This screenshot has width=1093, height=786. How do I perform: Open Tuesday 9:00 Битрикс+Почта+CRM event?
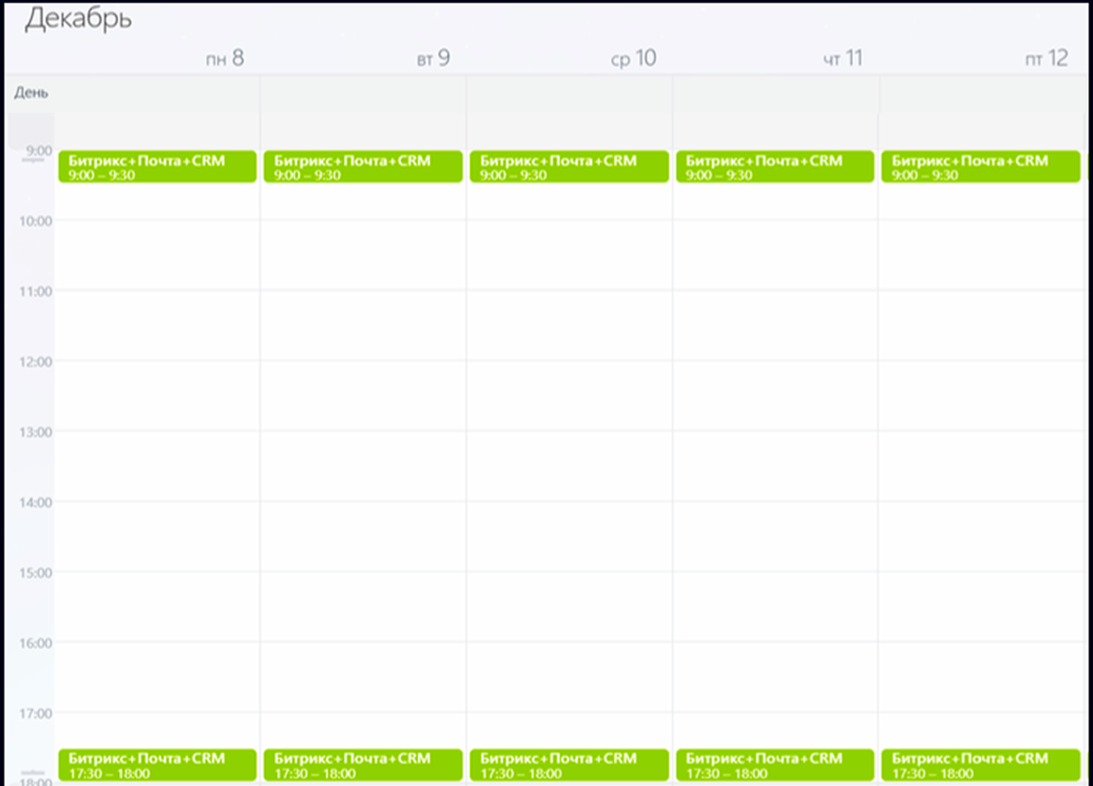(x=363, y=167)
